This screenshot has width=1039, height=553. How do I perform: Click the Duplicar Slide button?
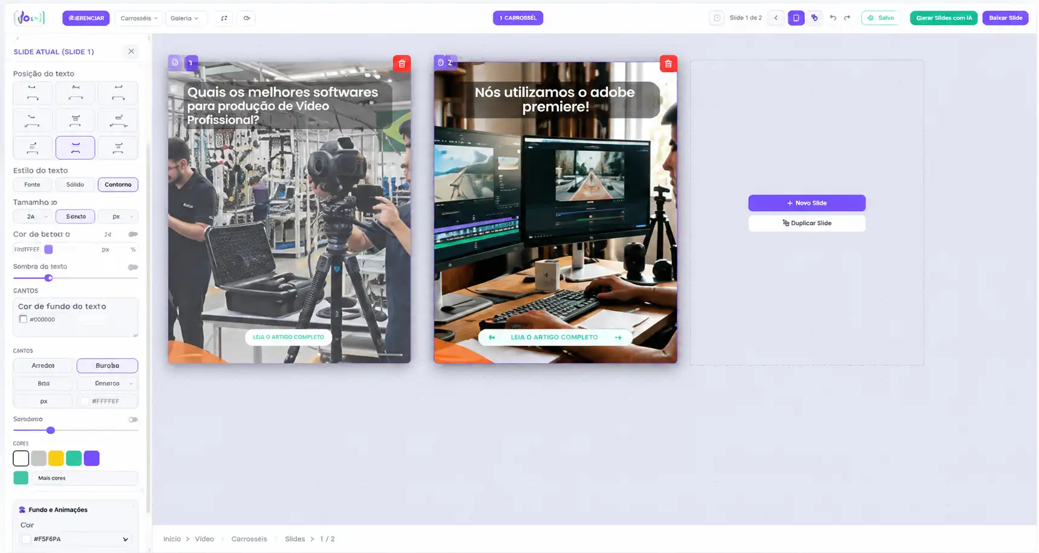point(807,223)
